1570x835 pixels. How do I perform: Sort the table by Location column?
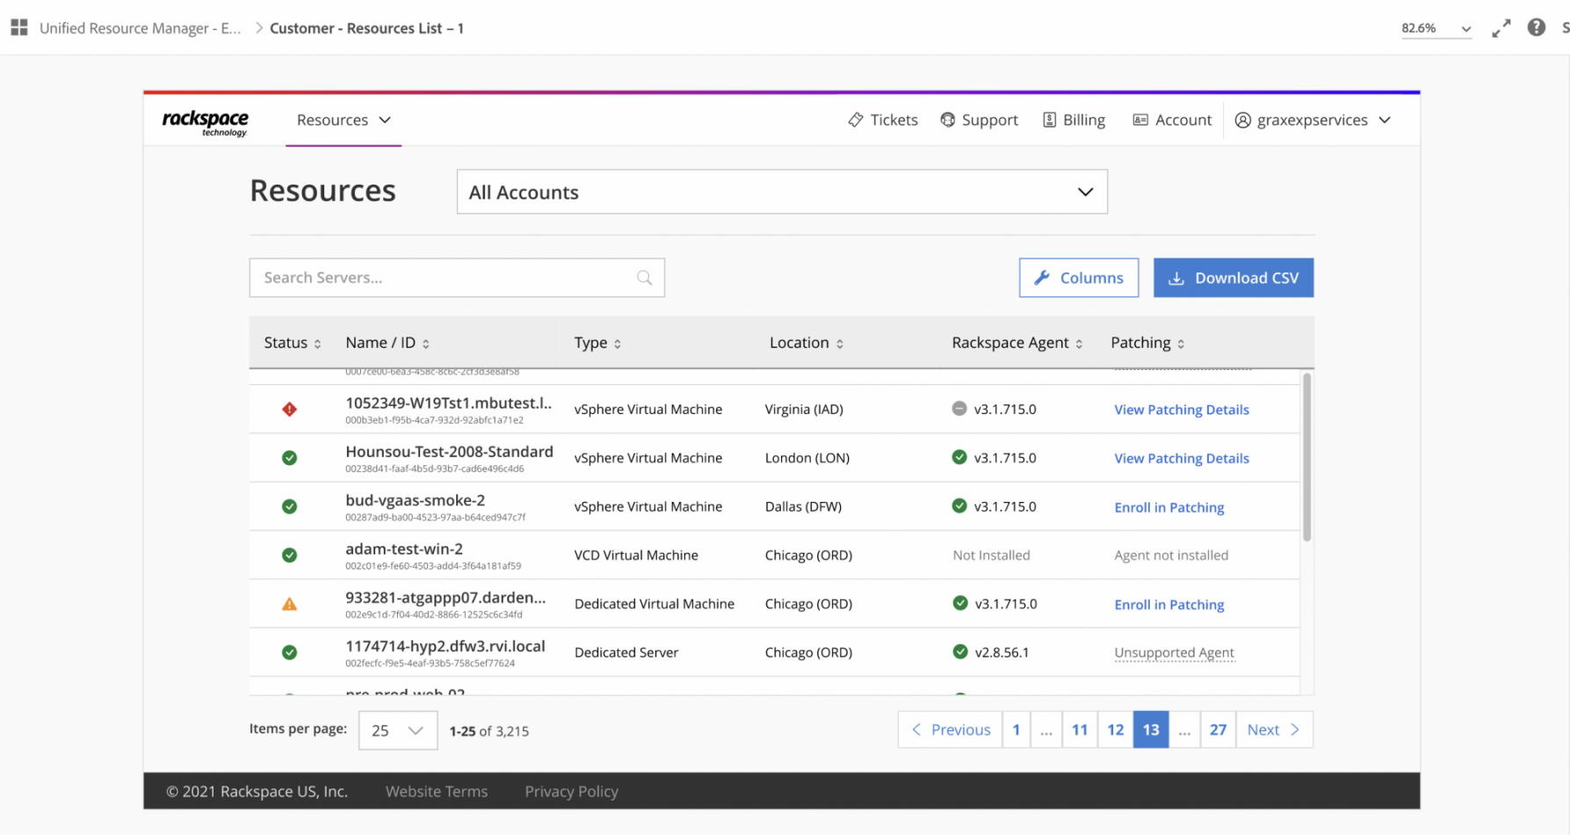click(806, 343)
